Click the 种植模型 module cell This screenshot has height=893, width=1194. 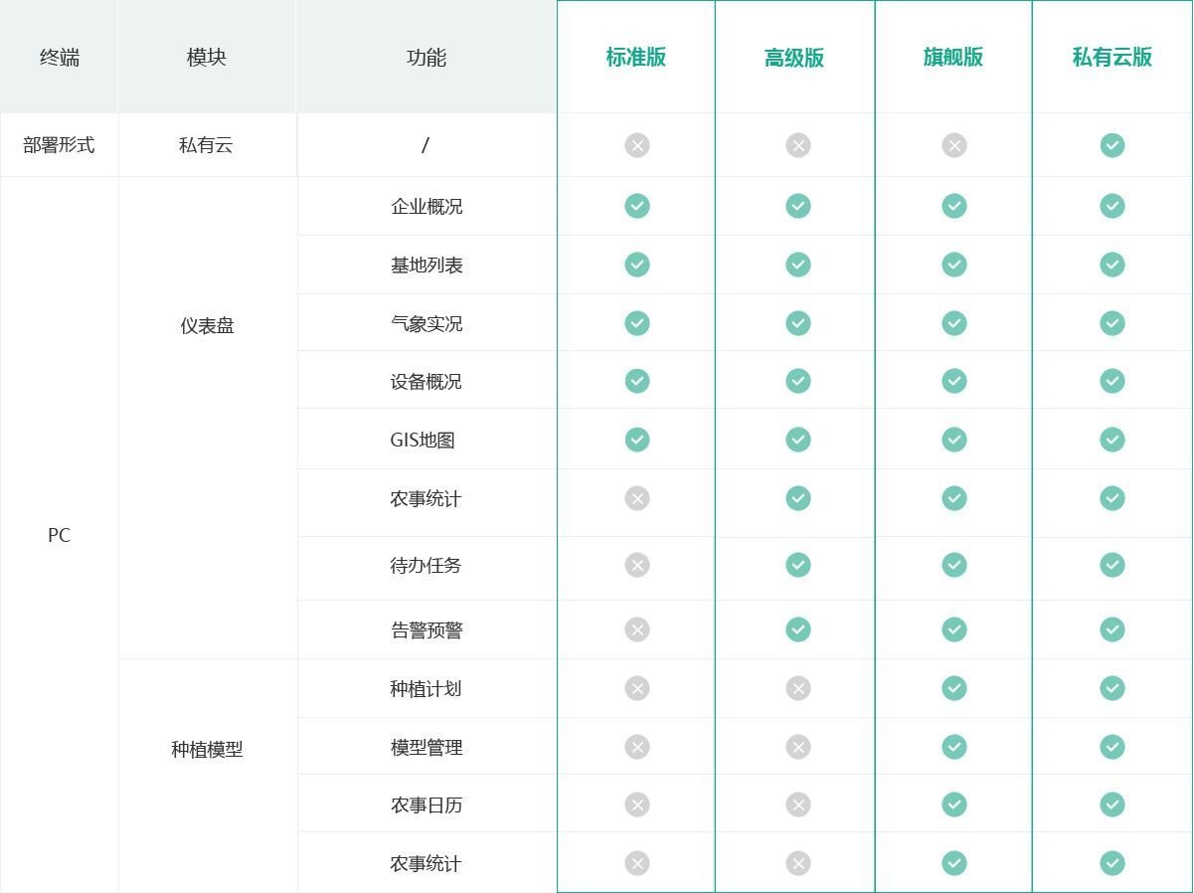point(208,776)
